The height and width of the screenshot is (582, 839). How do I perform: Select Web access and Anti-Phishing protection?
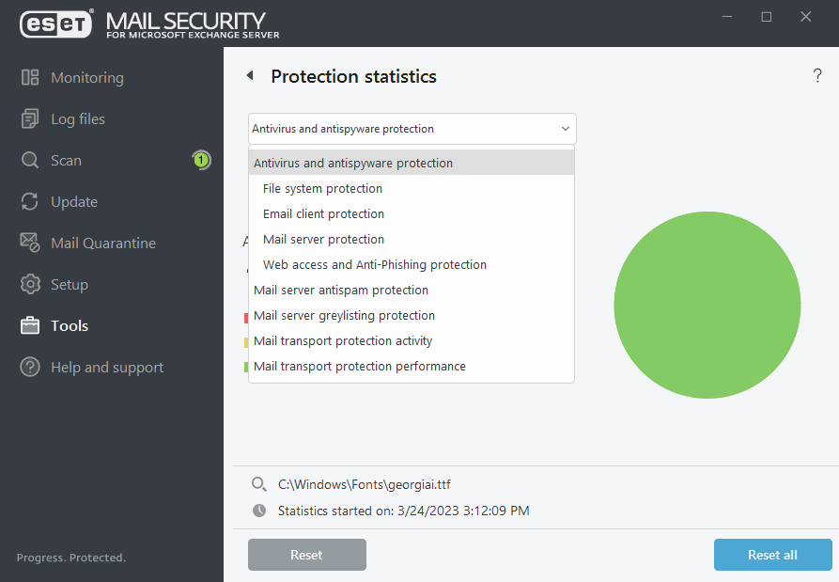pos(375,265)
